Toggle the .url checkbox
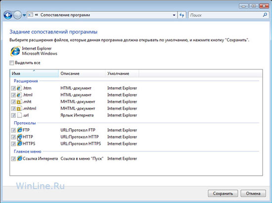Image resolution: width=272 pixels, height=203 pixels. (x=13, y=115)
